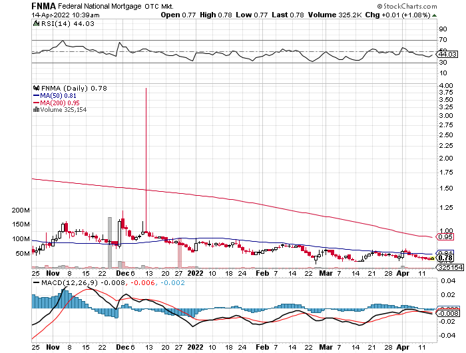Click the FNMA ticker symbol in the header

(x=43, y=6)
